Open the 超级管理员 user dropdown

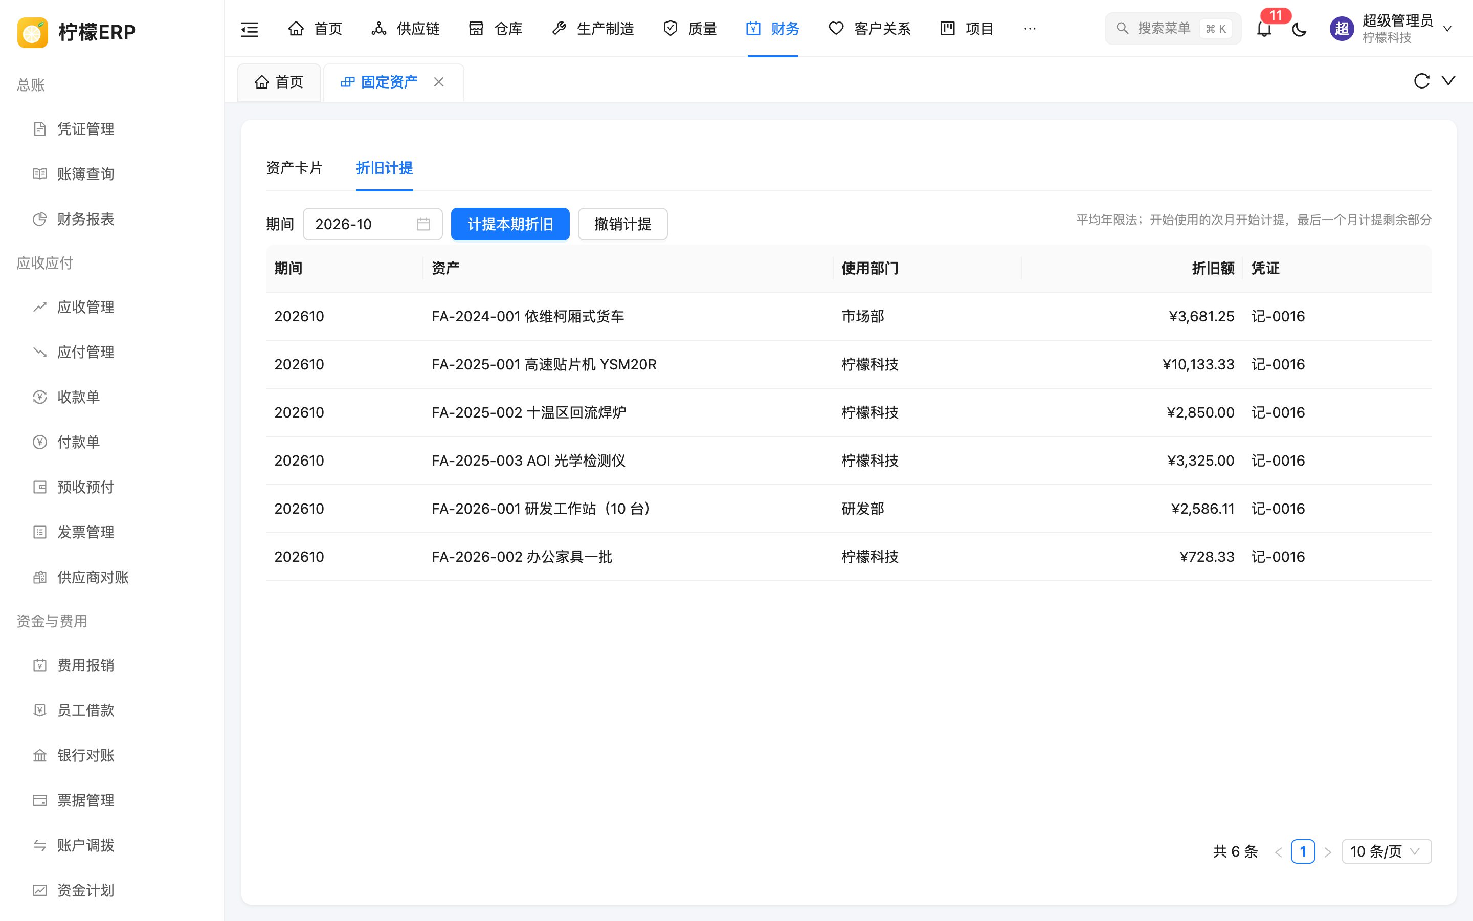click(1392, 29)
